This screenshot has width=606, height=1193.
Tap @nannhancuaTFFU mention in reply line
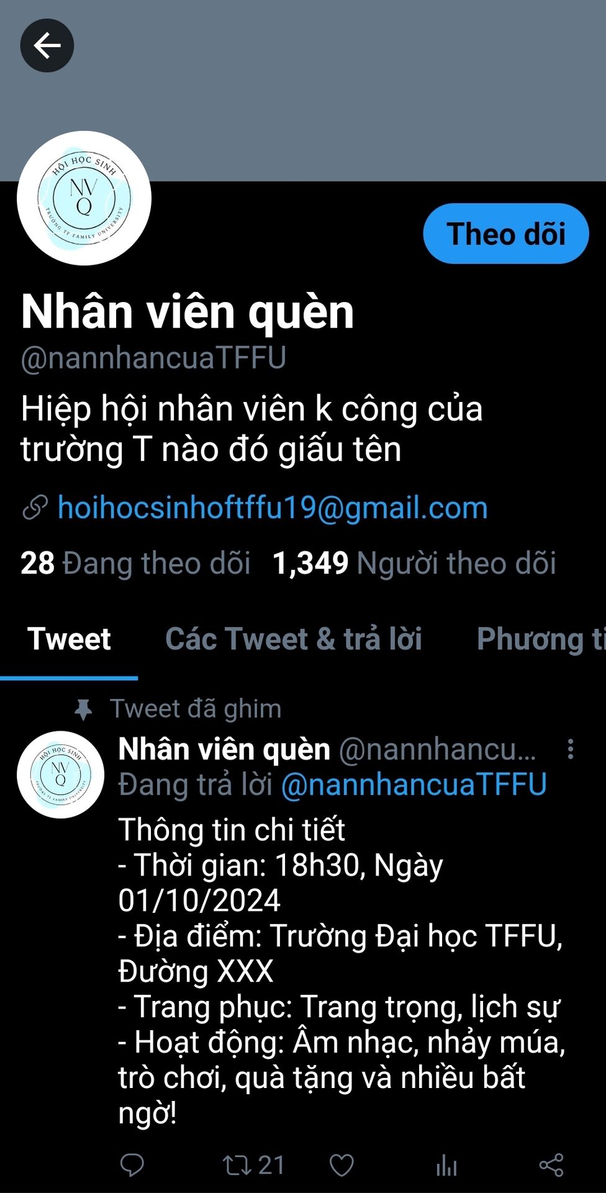pos(414,784)
